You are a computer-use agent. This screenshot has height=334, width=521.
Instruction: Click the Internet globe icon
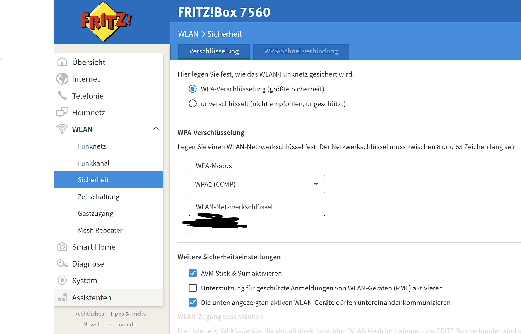(x=62, y=79)
